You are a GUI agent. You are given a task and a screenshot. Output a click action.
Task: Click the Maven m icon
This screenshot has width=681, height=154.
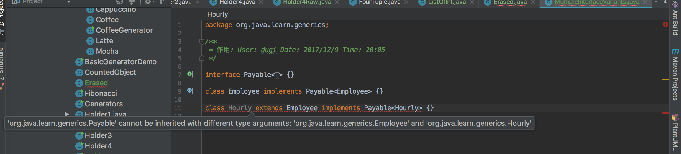click(x=675, y=51)
